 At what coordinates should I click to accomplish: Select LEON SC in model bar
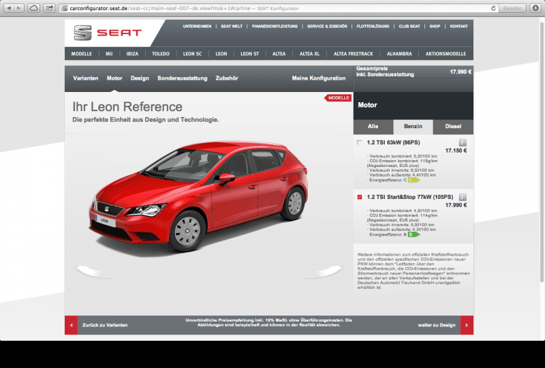pos(192,54)
